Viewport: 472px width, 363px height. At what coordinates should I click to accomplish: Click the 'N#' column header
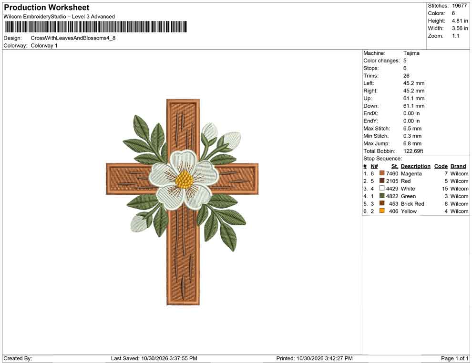(x=374, y=166)
